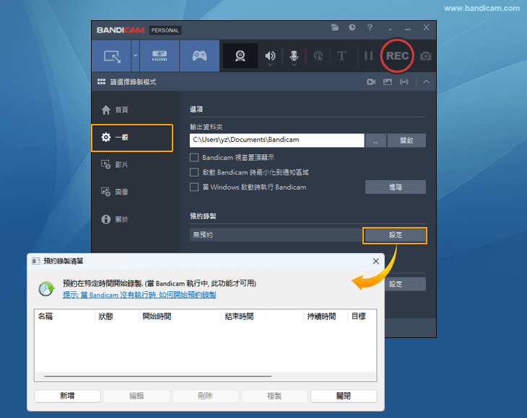The image size is (527, 418).
Task: Click the 結束時間 column header
Action: [262, 316]
